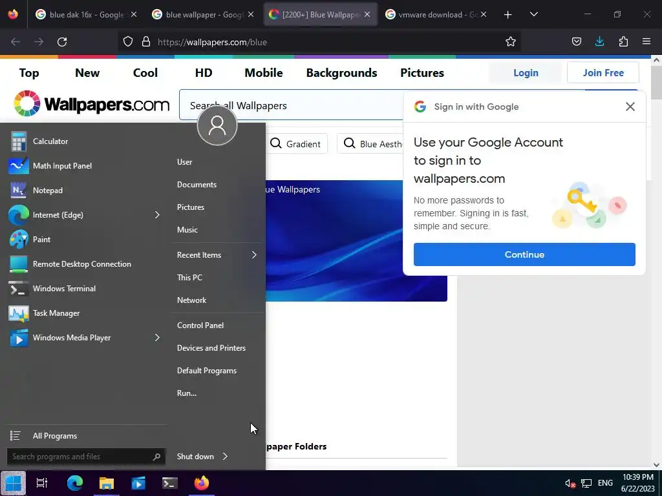Open the Top wallpapers link

click(29, 72)
